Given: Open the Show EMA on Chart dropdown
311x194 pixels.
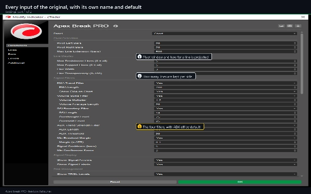Looking at the screenshot, I should click(x=225, y=92).
